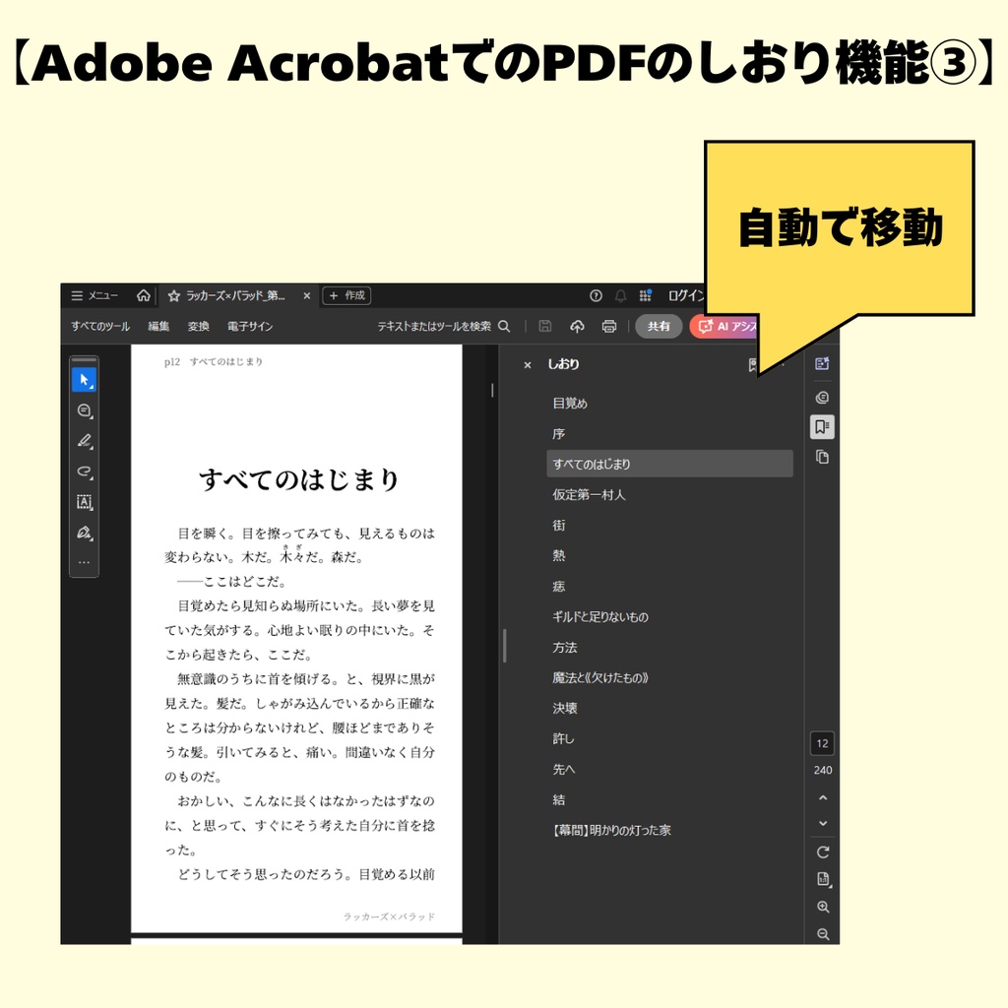Click the panel resize handle beside bookmarks
1008x1008 pixels.
click(505, 646)
